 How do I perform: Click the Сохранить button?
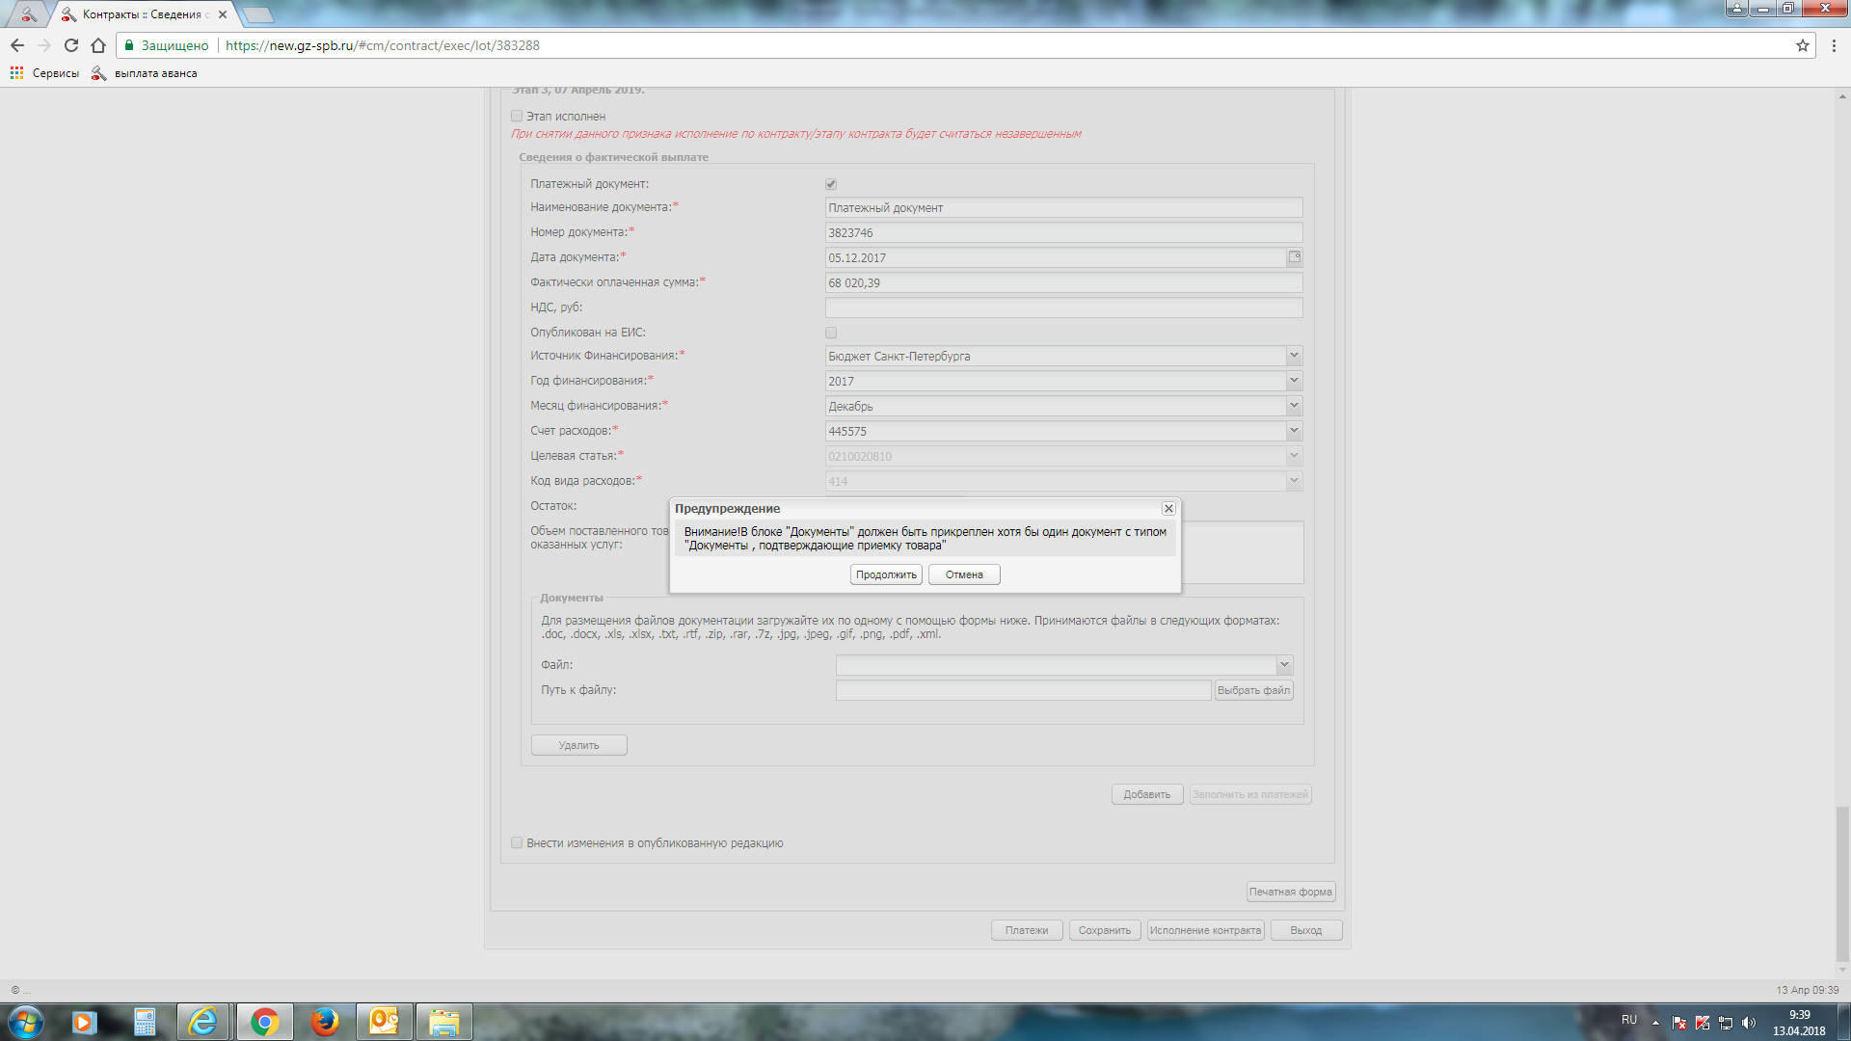pyautogui.click(x=1105, y=930)
